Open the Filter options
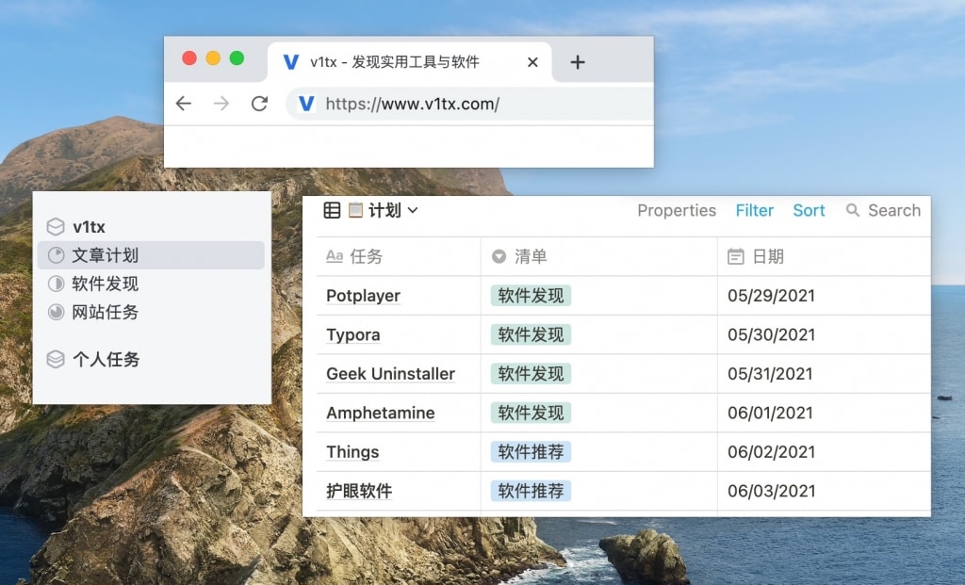The image size is (965, 585). click(x=755, y=210)
